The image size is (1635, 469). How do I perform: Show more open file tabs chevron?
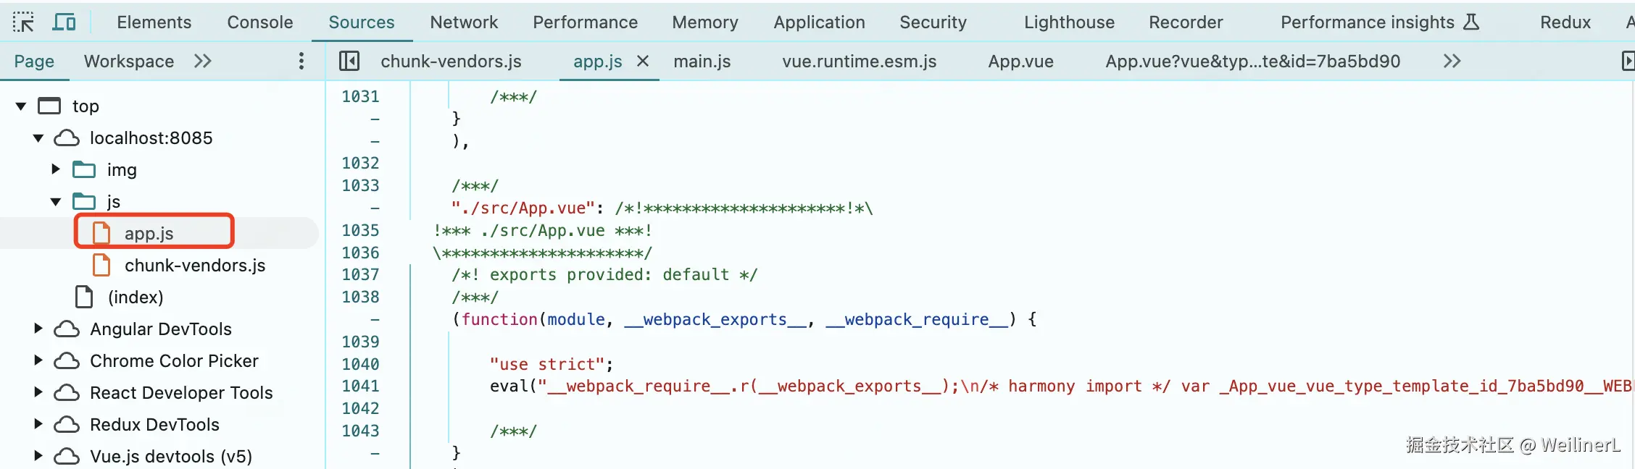point(1452,61)
